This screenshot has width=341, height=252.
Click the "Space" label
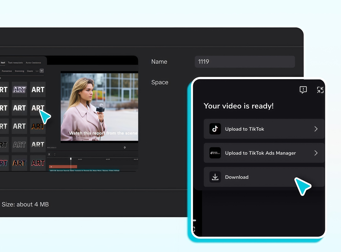coord(160,82)
